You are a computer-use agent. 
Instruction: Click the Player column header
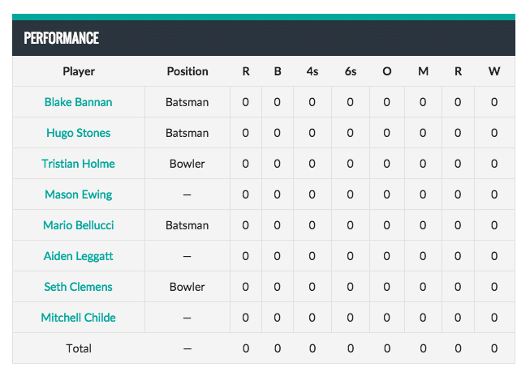79,71
